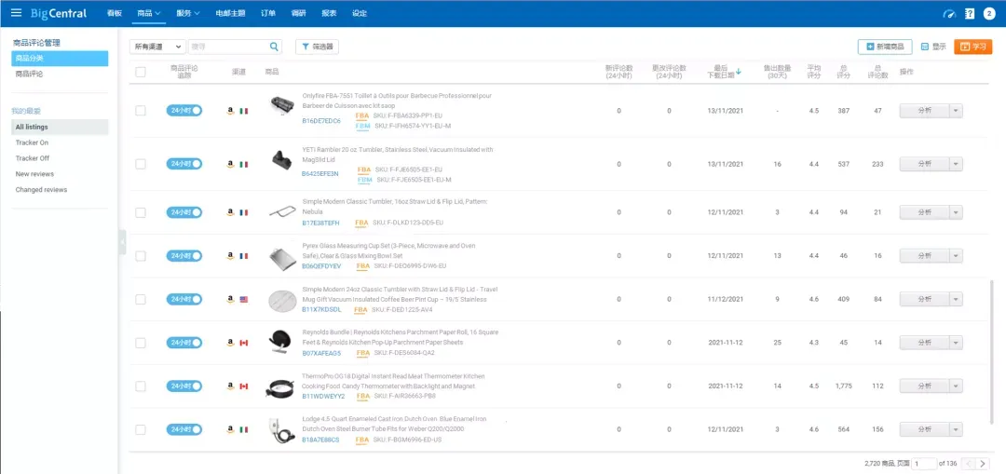Click the Italy flag in the YETI Rambler row
1006x474 pixels.
[x=244, y=164]
